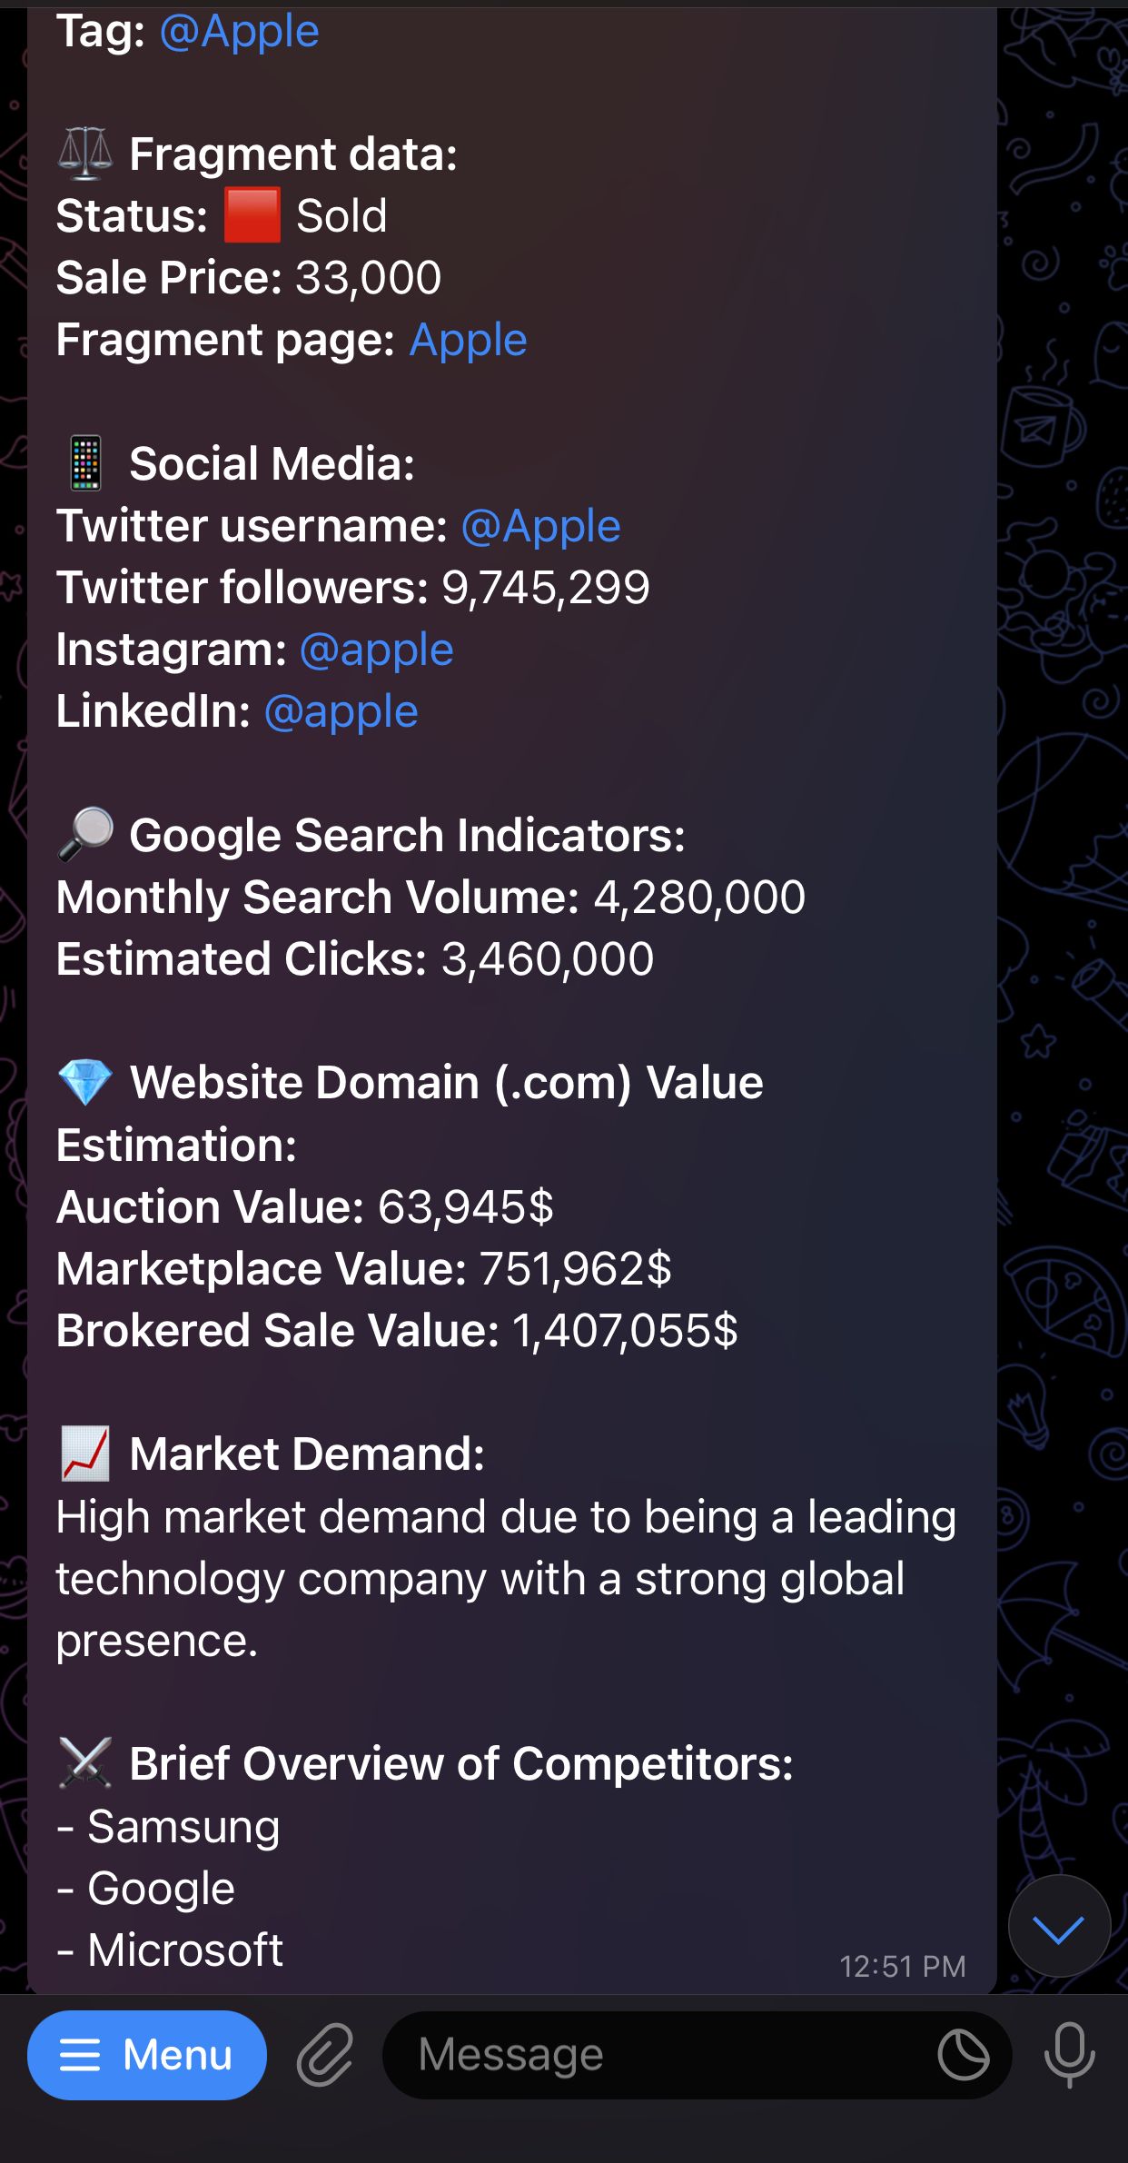This screenshot has height=2163, width=1128.
Task: Tap the hamburger icon inside the Menu button
Action: click(81, 2055)
